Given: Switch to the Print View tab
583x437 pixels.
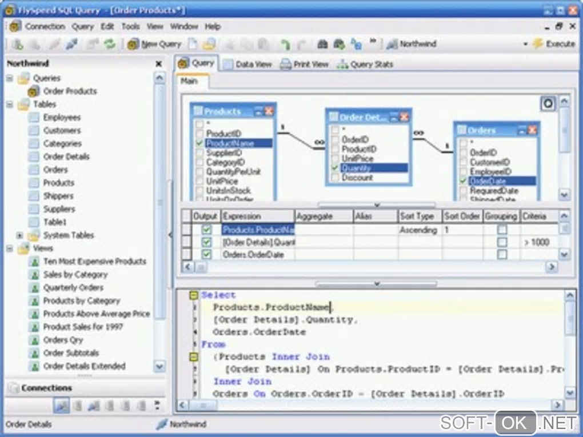Looking at the screenshot, I should tap(304, 65).
